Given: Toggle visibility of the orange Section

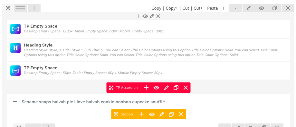Looking at the screenshot, I should pos(152,114).
